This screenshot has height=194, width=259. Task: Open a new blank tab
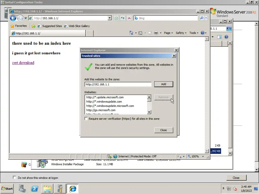90,33
